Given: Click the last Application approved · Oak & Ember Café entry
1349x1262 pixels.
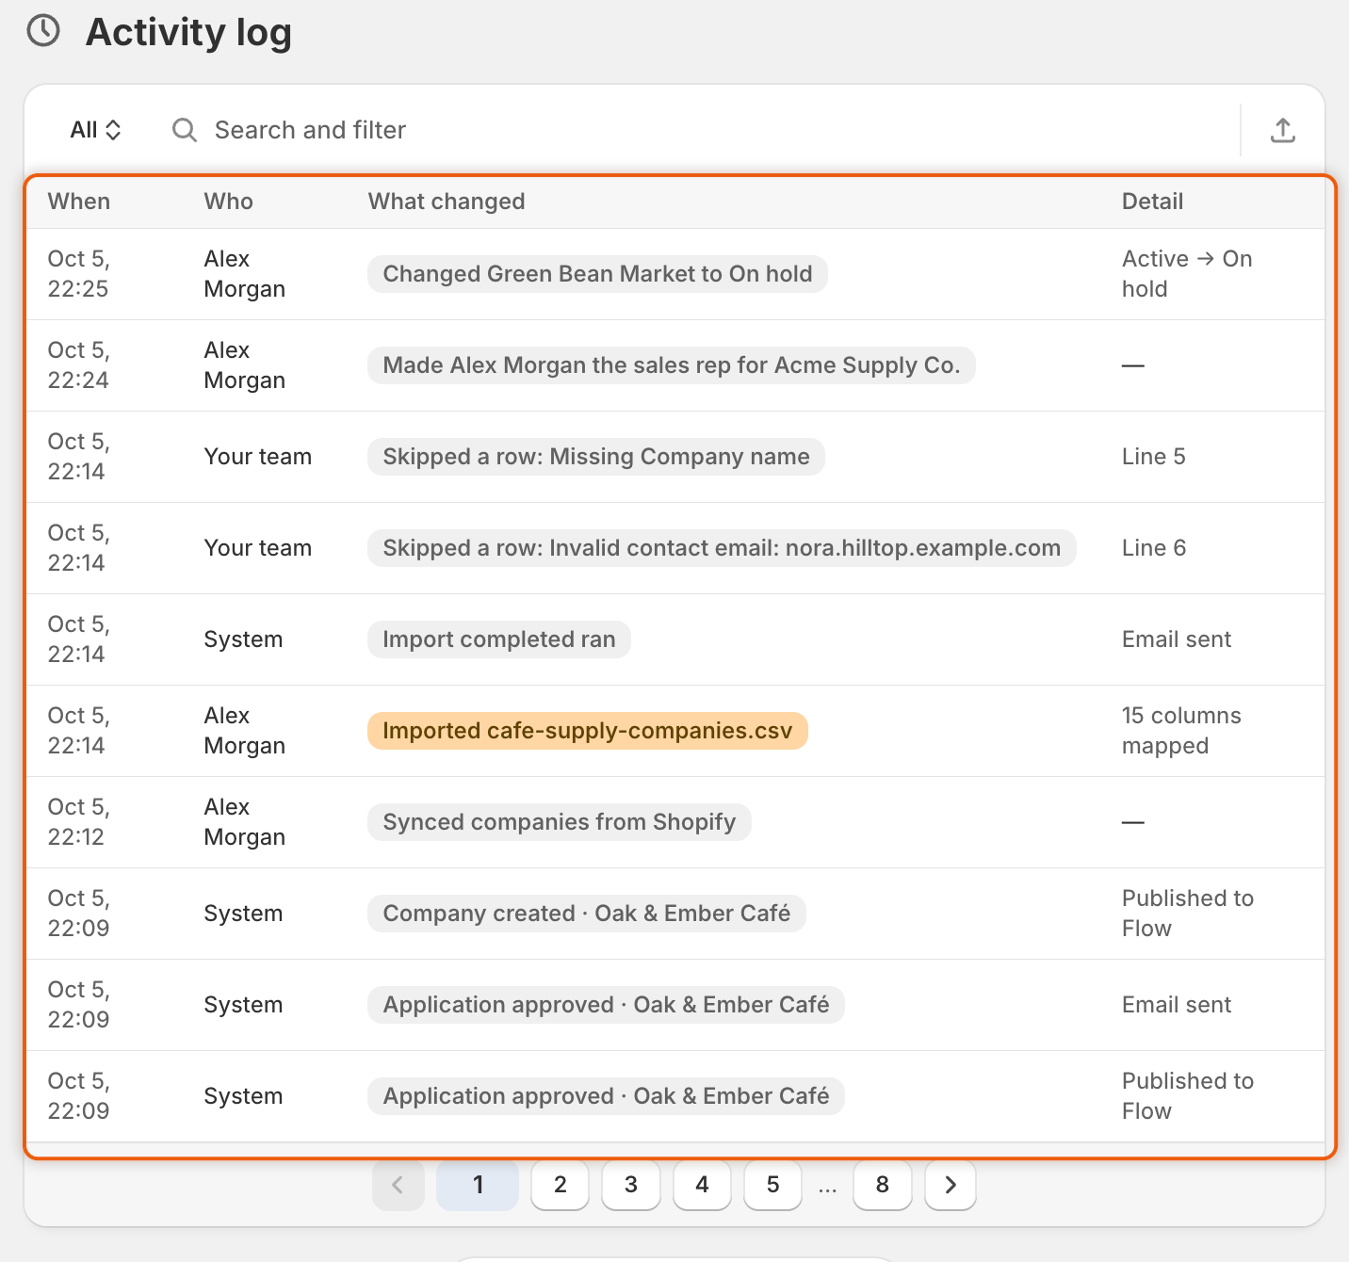Looking at the screenshot, I should coord(606,1096).
